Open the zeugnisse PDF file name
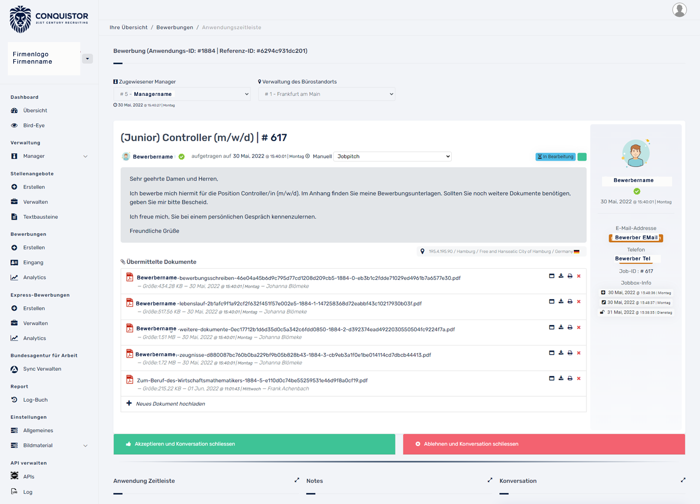700x504 pixels. click(283, 355)
